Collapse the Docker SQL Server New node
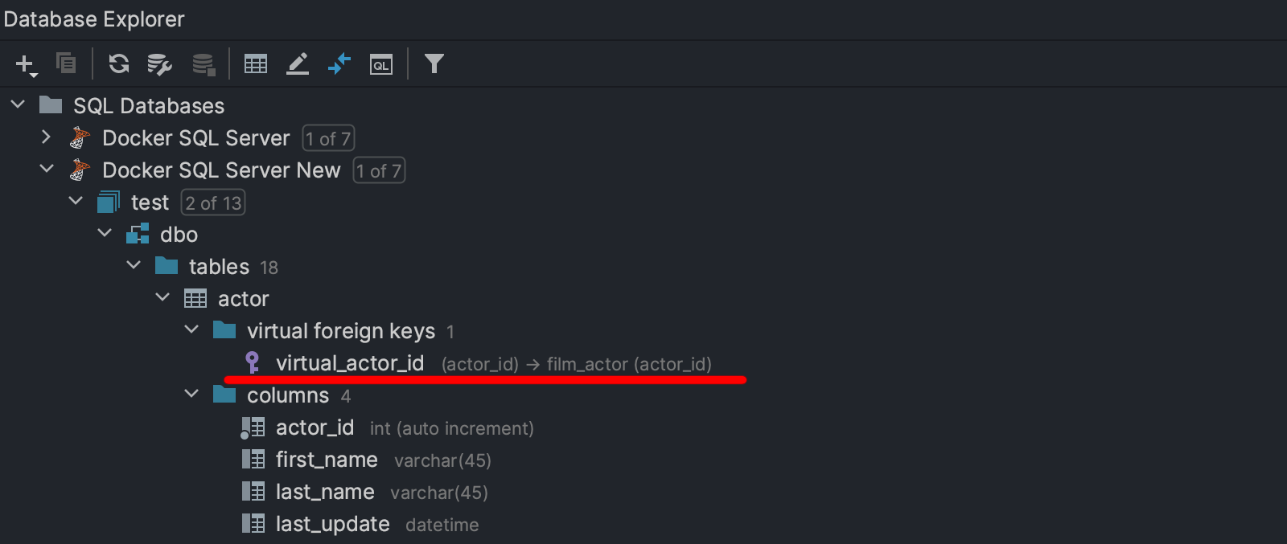Image resolution: width=1287 pixels, height=544 pixels. pyautogui.click(x=47, y=169)
